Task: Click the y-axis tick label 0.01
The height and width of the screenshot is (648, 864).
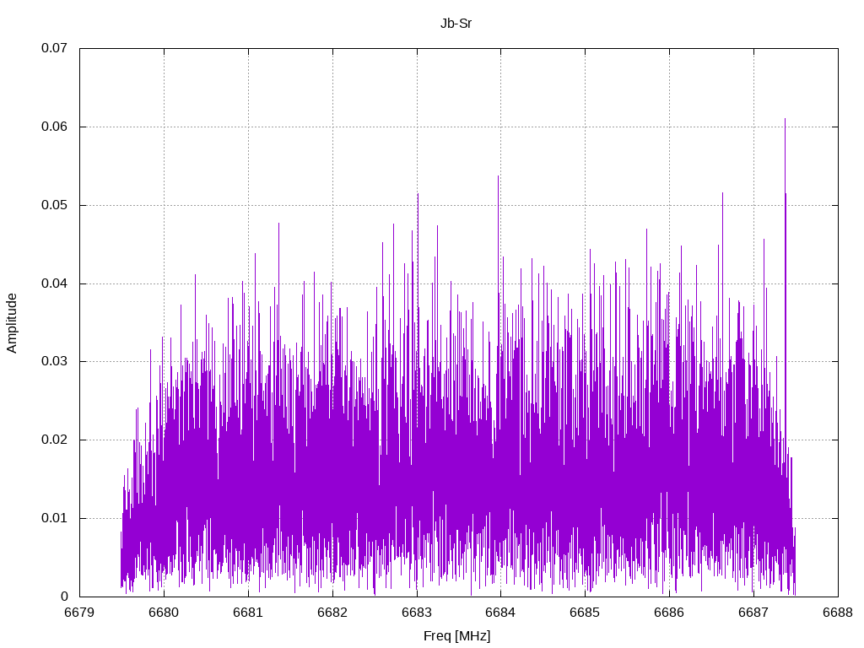Action: click(x=54, y=518)
